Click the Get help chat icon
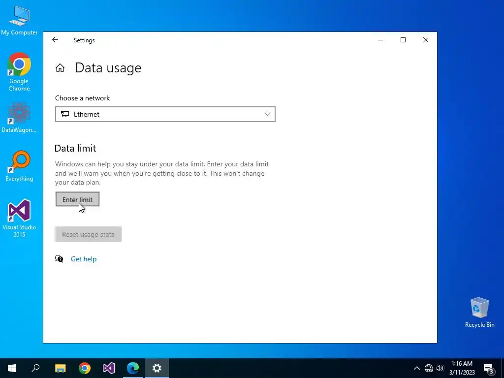The image size is (504, 378). pos(59,259)
